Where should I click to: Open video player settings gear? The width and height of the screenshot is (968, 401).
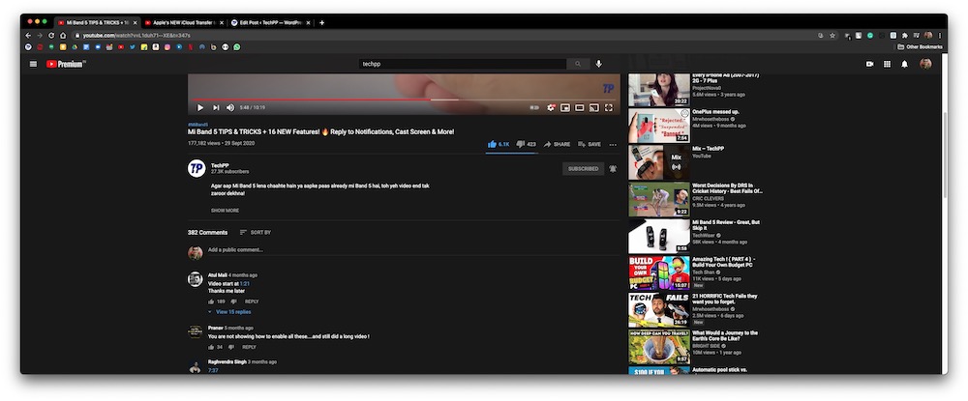(x=551, y=108)
